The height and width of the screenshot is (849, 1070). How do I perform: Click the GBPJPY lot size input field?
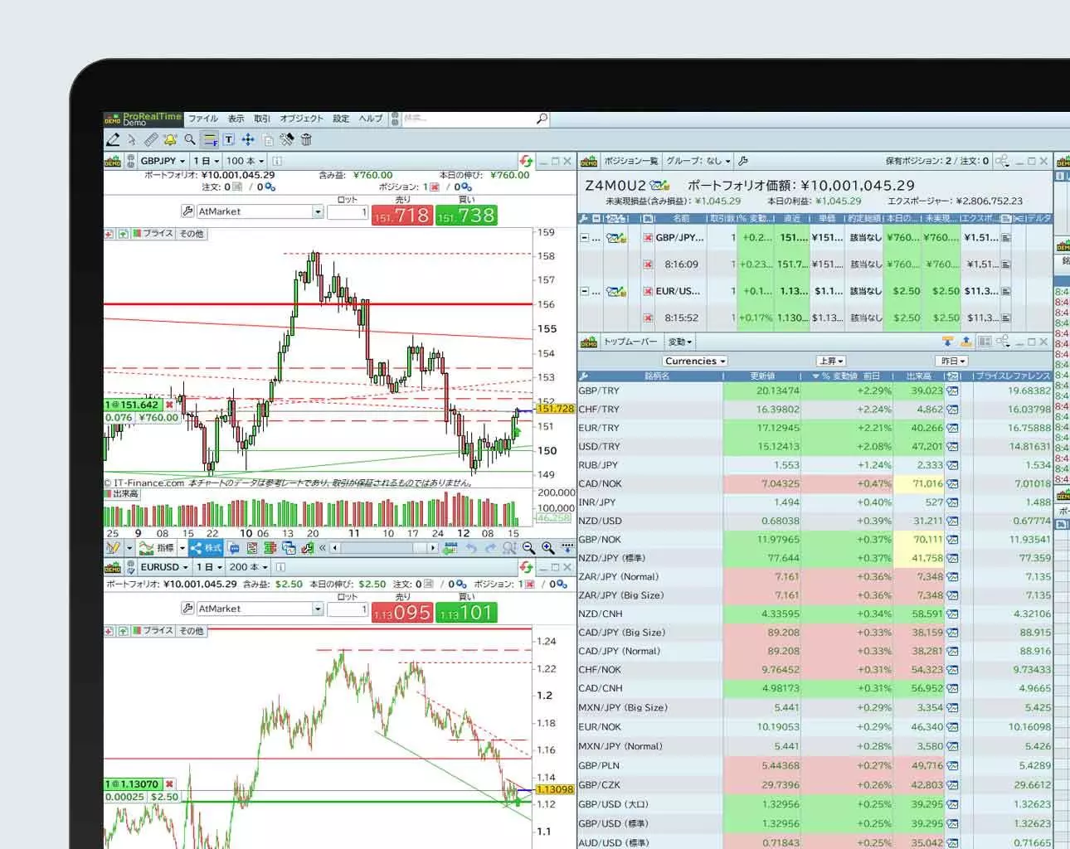click(347, 213)
